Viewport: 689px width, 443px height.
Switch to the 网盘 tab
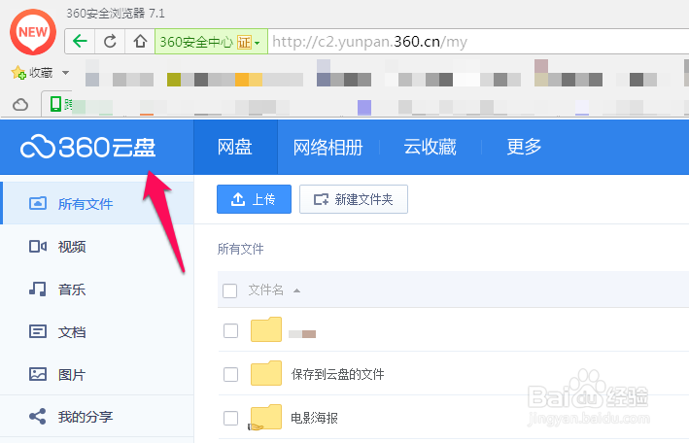pos(235,147)
